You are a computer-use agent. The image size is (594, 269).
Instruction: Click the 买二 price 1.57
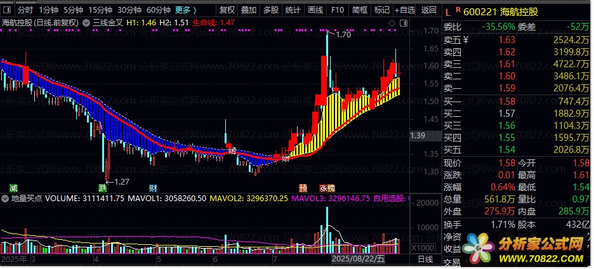click(507, 114)
